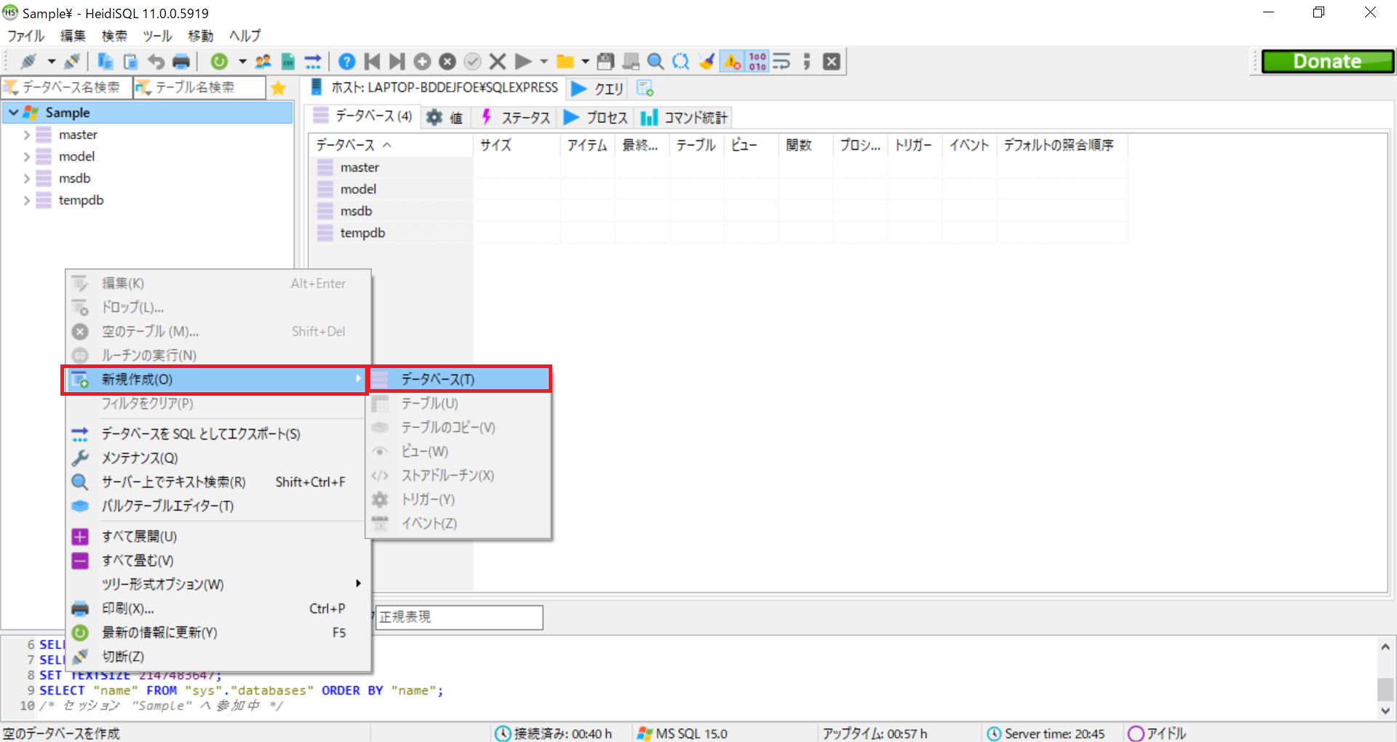
Task: Click the Find text magnifier icon
Action: coord(656,61)
